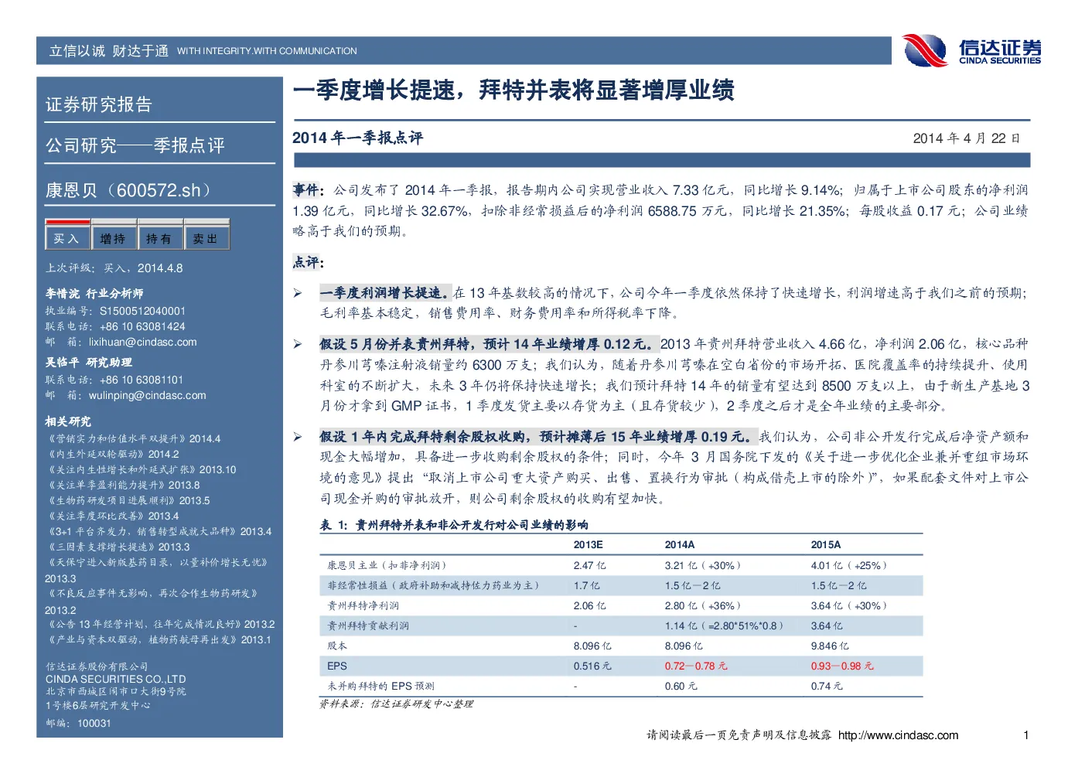1085x767 pixels.
Task: Click cell 2.80亿（+36%）
Action: pos(703,605)
